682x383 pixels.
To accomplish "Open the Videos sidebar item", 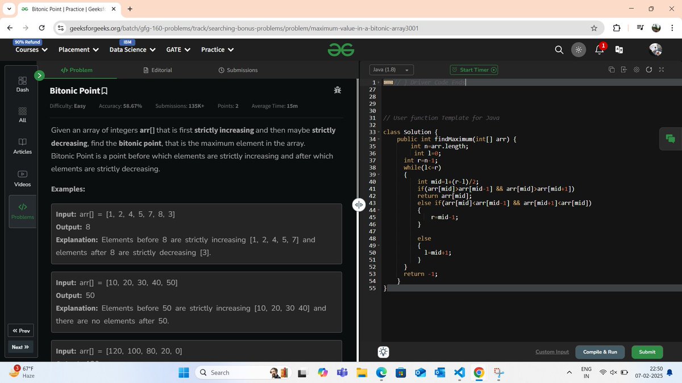I will click(22, 178).
